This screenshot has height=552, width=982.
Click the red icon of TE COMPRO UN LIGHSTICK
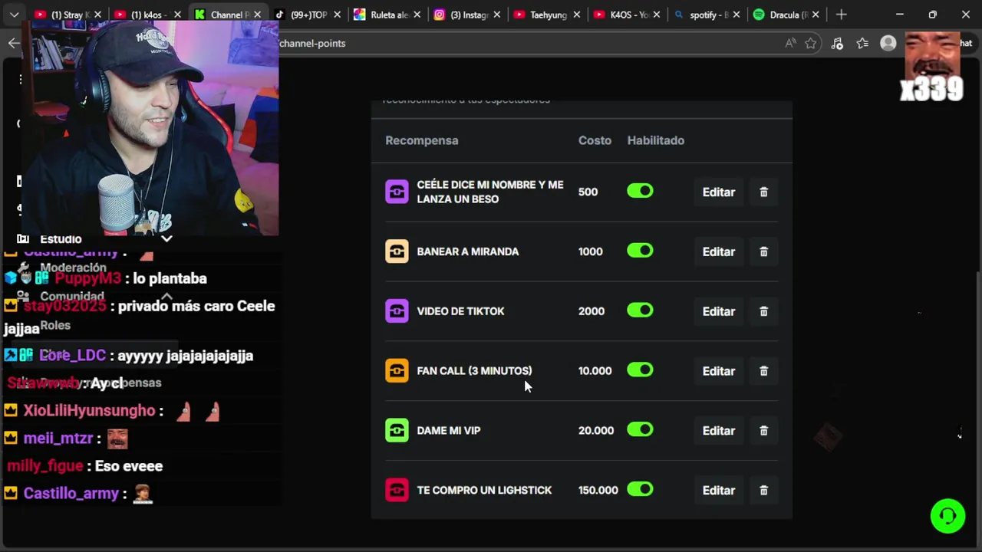[x=397, y=491]
